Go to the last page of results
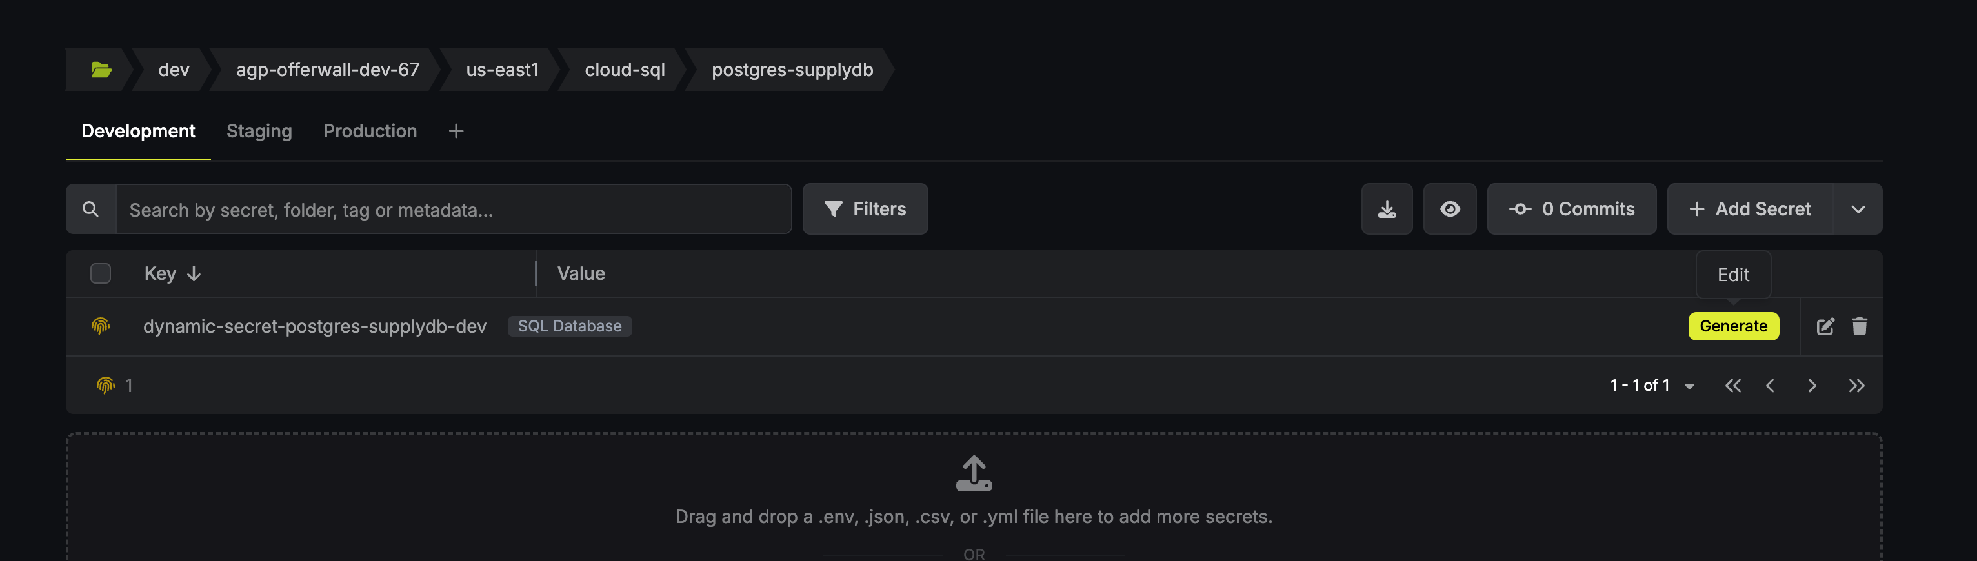Viewport: 1977px width, 561px height. point(1856,386)
